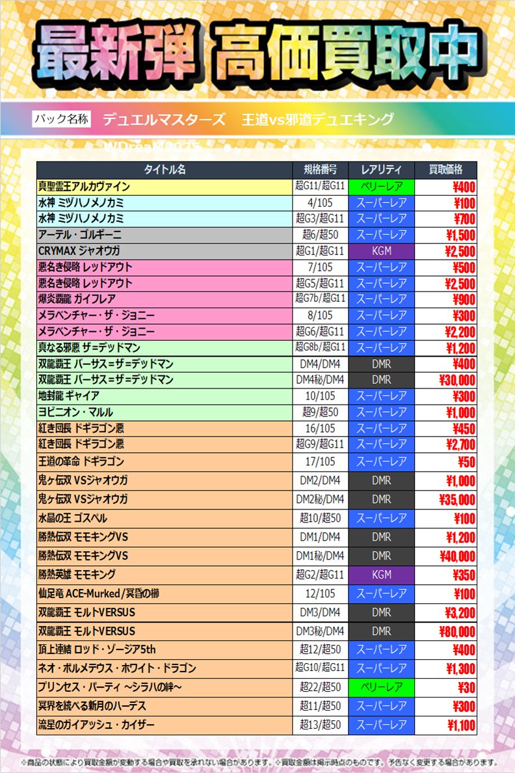Click card name '真なる邪悪 ザ=デッドマン'

[89, 347]
